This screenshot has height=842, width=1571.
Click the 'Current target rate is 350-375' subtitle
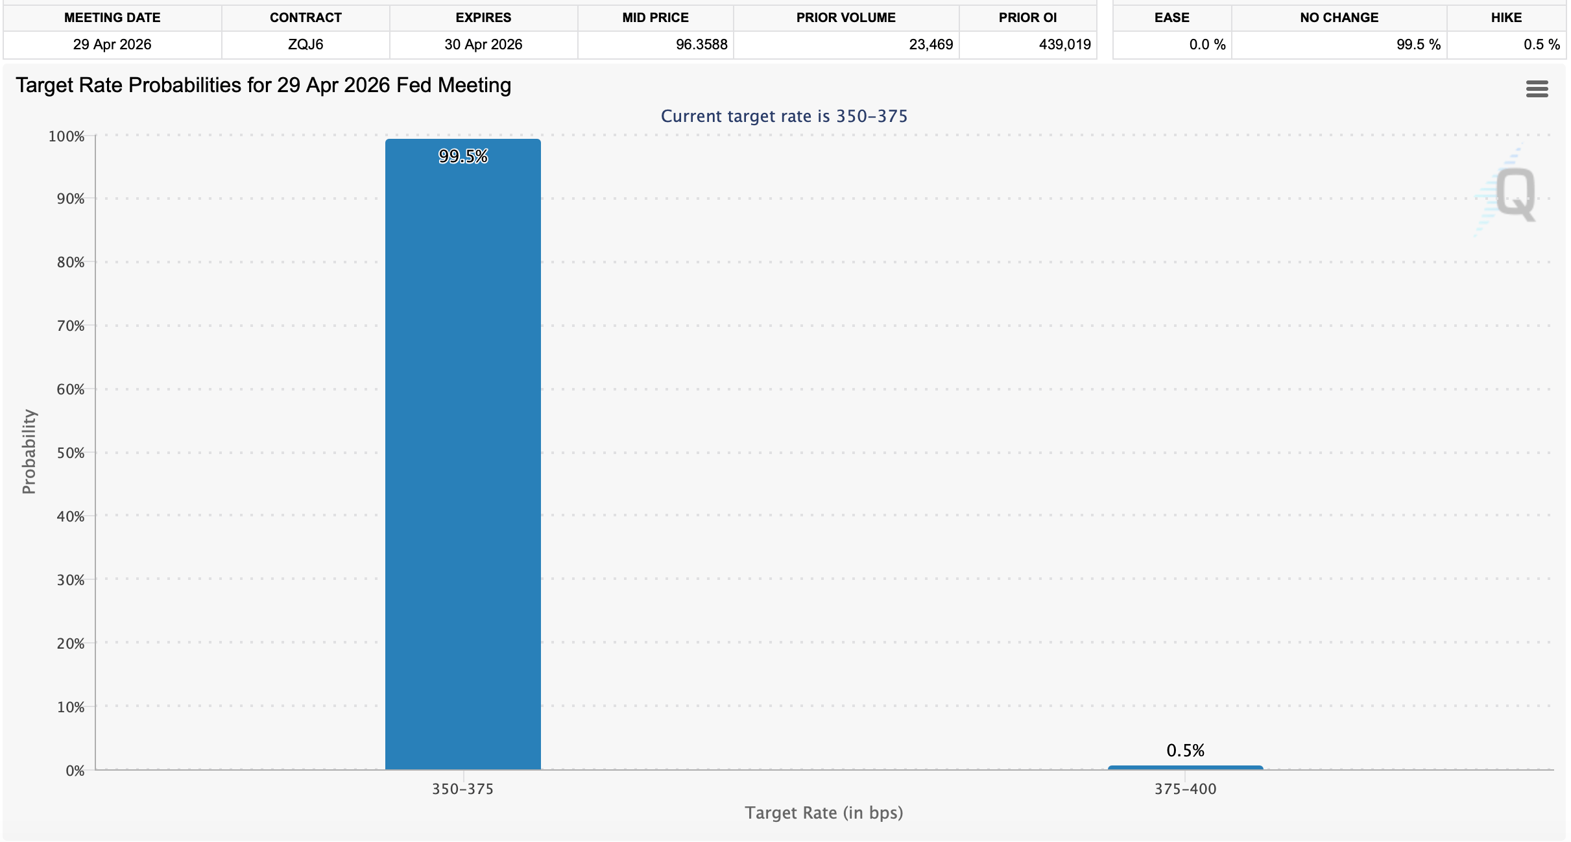pos(784,116)
